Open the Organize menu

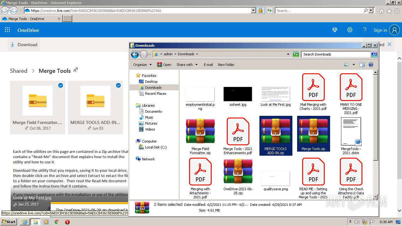point(142,65)
